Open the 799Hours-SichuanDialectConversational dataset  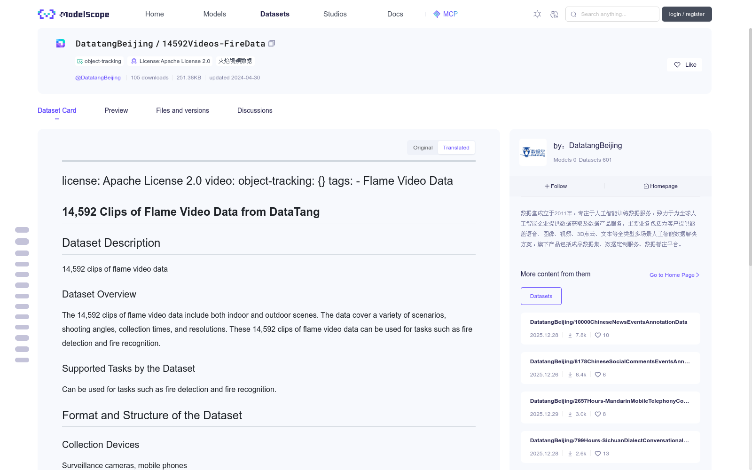click(610, 440)
